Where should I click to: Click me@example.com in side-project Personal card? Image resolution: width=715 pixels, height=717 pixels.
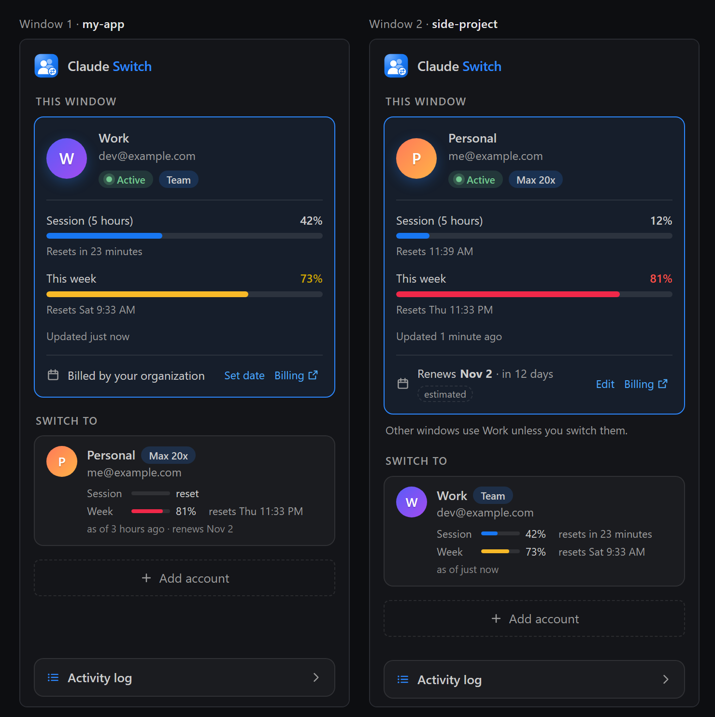click(496, 156)
